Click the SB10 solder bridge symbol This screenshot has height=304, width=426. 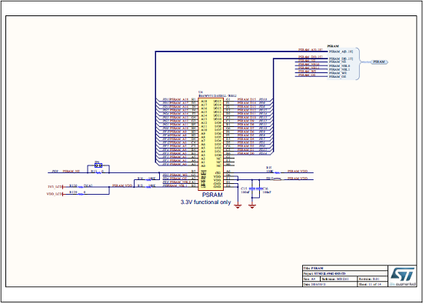pos(277,179)
